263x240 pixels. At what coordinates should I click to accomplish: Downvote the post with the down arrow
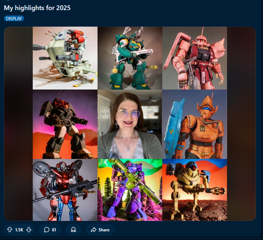coord(29,230)
